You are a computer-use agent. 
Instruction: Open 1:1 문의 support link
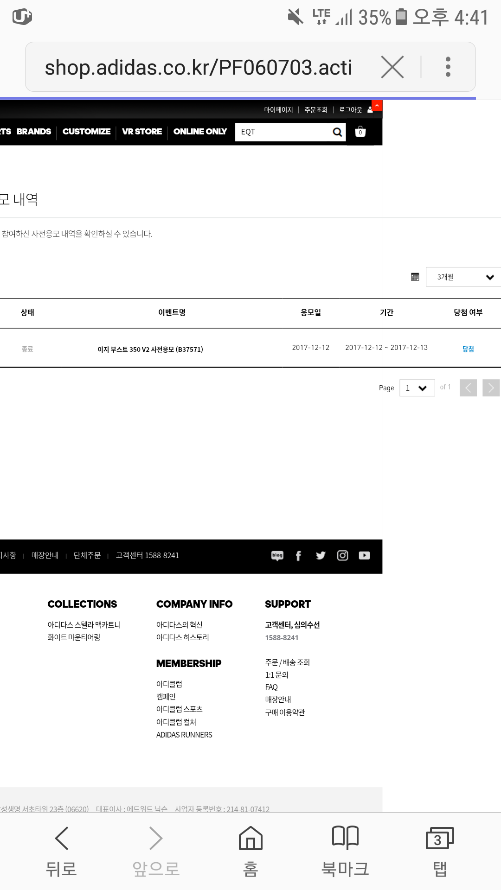tap(277, 675)
